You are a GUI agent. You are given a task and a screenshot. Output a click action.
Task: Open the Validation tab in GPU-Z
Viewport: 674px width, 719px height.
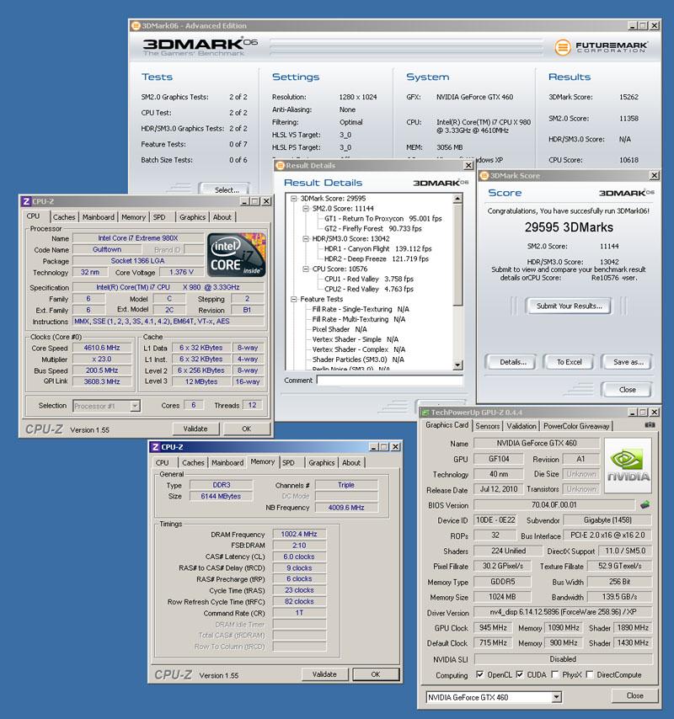pyautogui.click(x=522, y=426)
